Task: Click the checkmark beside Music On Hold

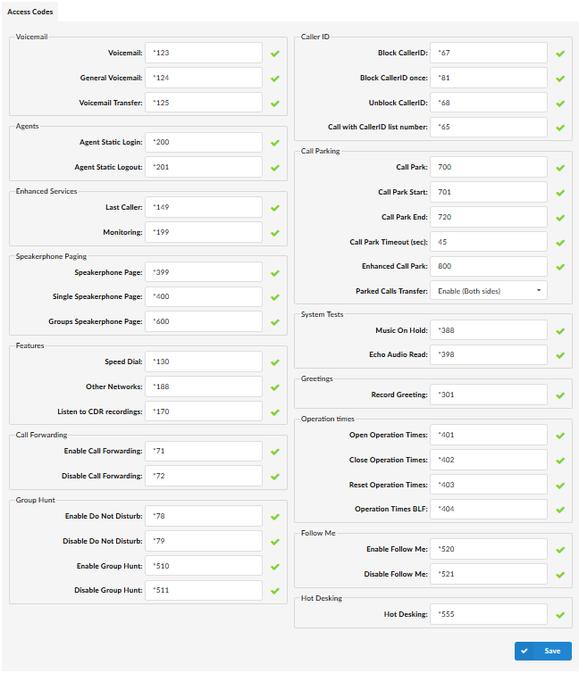Action: coord(560,331)
